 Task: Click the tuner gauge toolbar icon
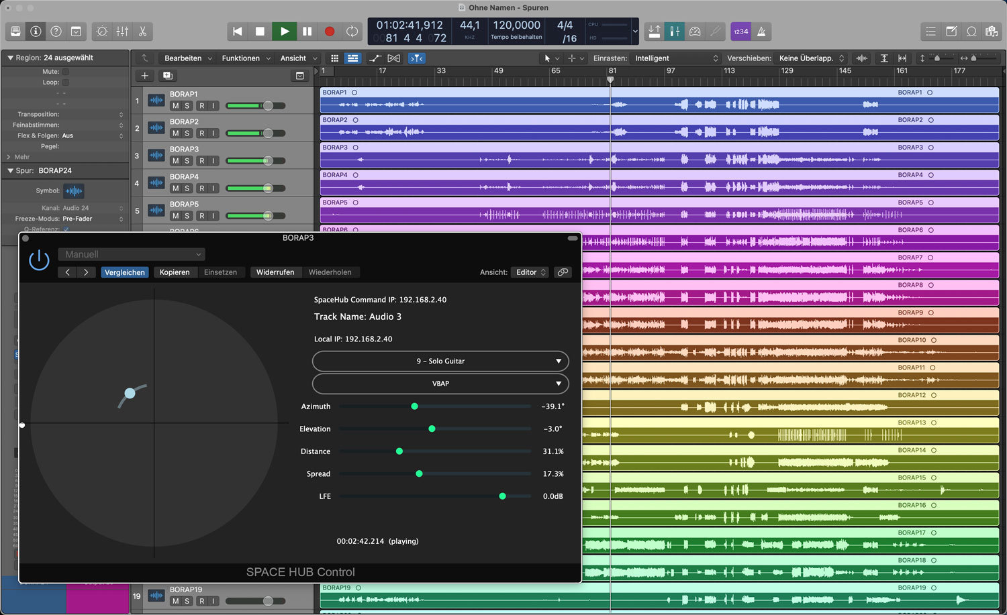[695, 32]
